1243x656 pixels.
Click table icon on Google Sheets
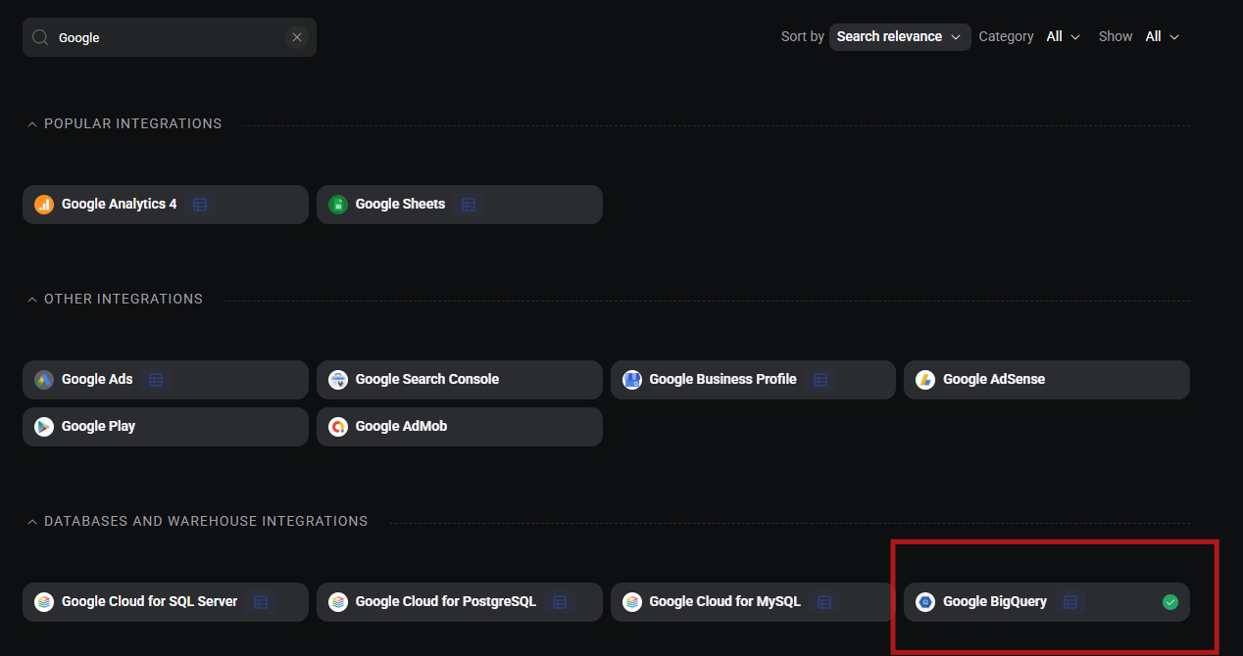tap(469, 205)
